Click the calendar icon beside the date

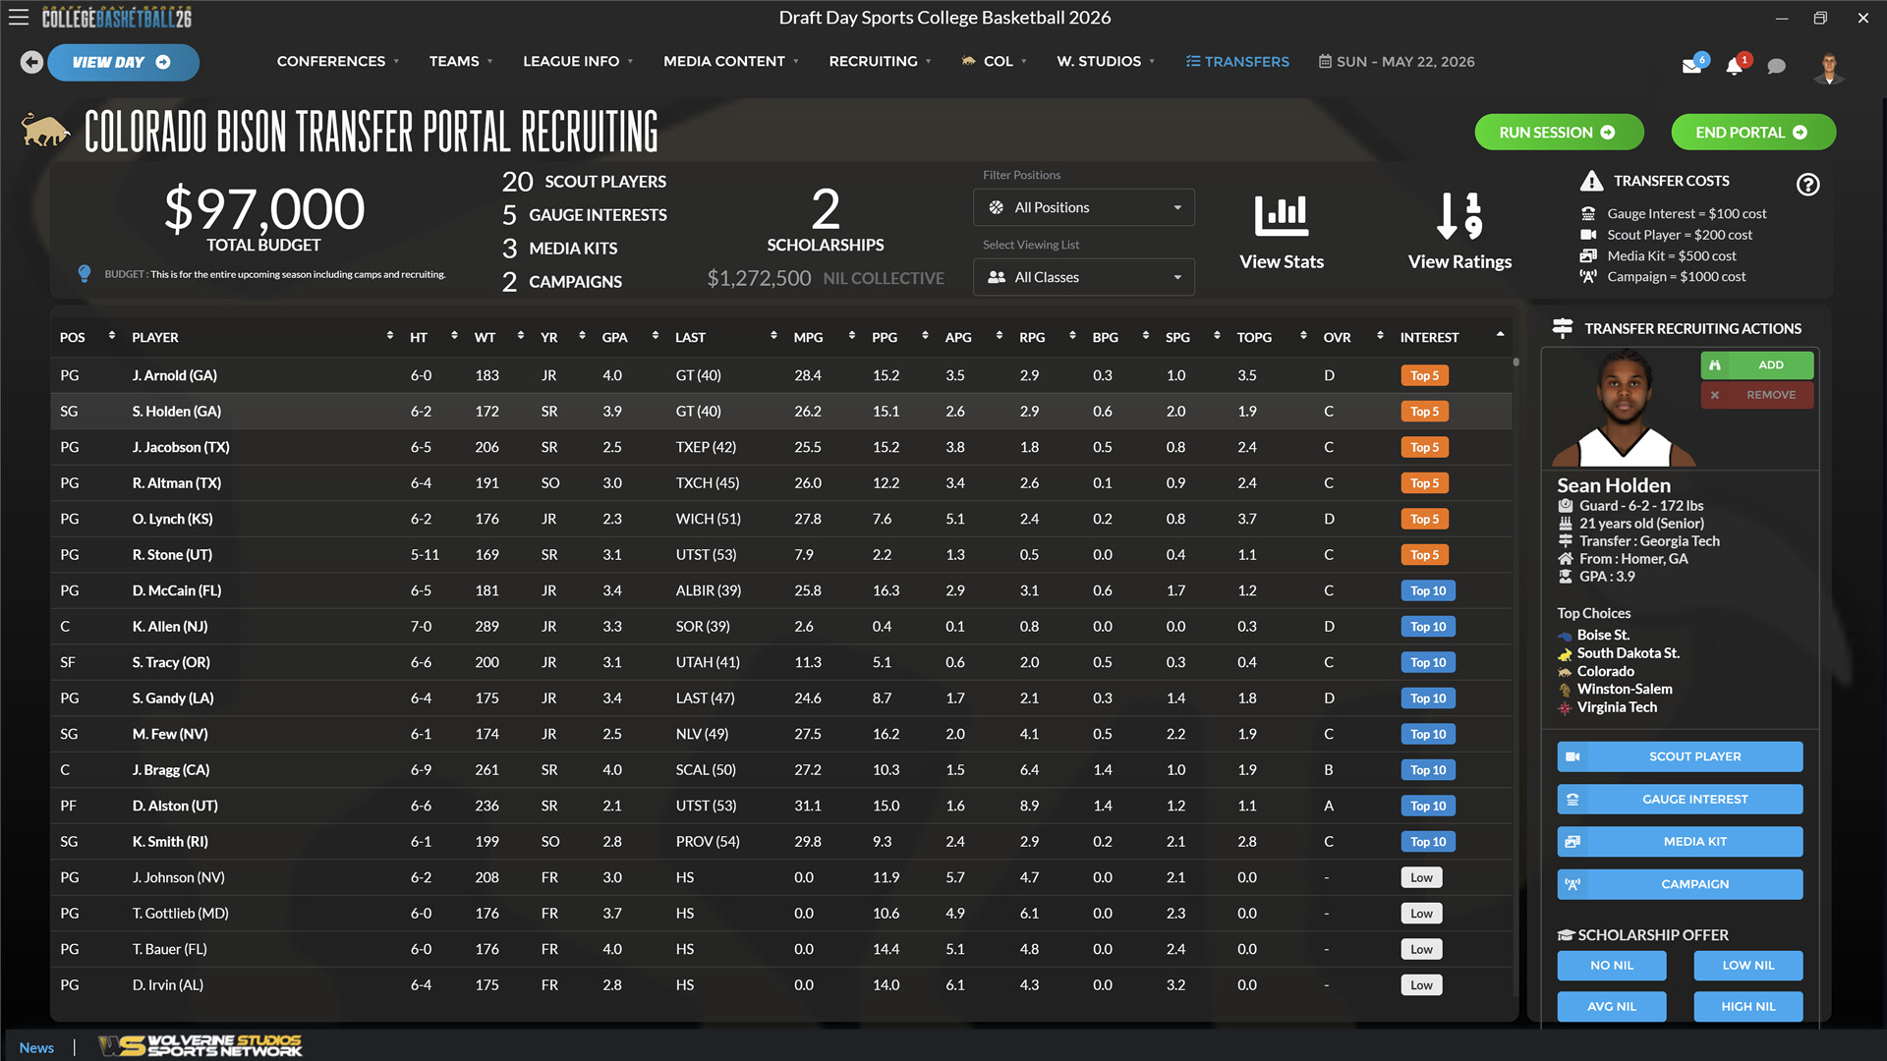pyautogui.click(x=1325, y=61)
